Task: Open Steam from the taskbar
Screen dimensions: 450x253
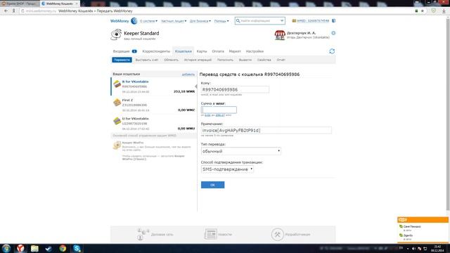Action: (x=49, y=248)
